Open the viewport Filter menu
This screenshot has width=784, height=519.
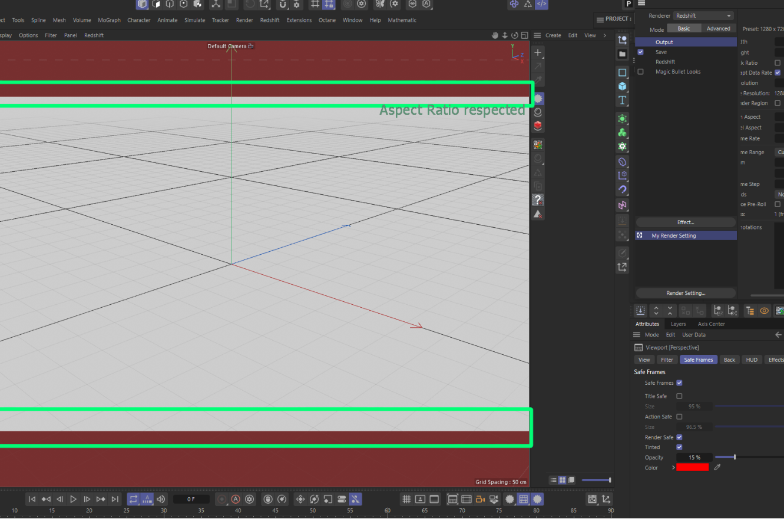[51, 35]
